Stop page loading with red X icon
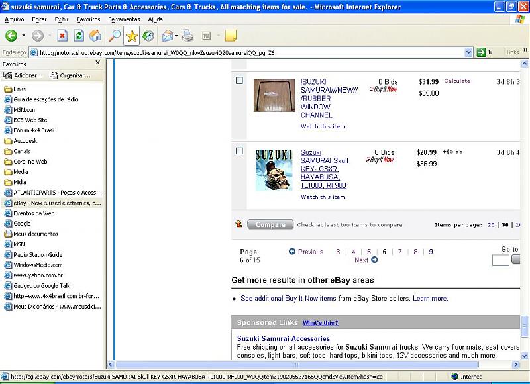Screen dimensions: 530x384 click(62, 36)
